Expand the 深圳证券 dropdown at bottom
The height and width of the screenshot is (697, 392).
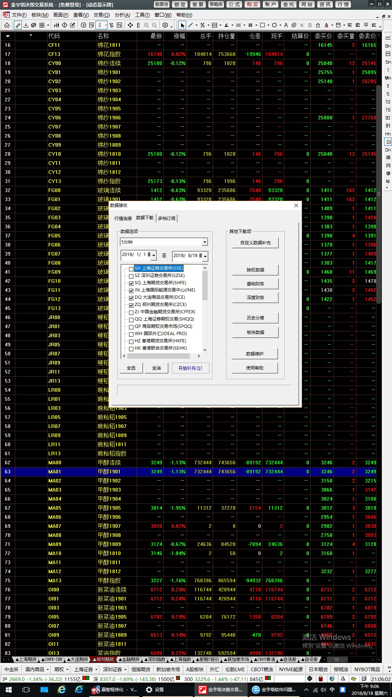[126, 669]
